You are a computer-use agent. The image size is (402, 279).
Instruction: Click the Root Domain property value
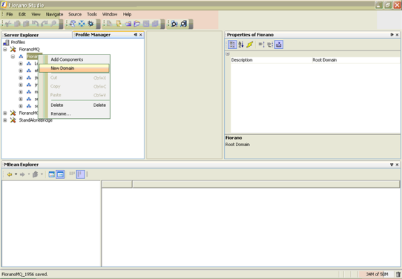(x=325, y=60)
